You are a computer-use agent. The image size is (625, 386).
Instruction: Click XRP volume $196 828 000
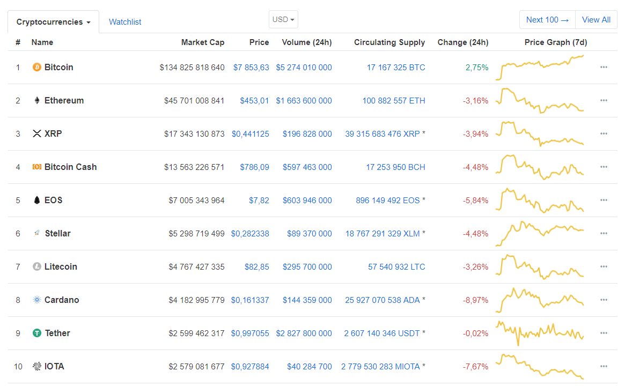[307, 134]
